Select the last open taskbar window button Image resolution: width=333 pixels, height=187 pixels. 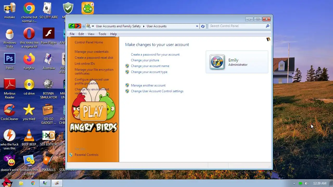(57, 183)
